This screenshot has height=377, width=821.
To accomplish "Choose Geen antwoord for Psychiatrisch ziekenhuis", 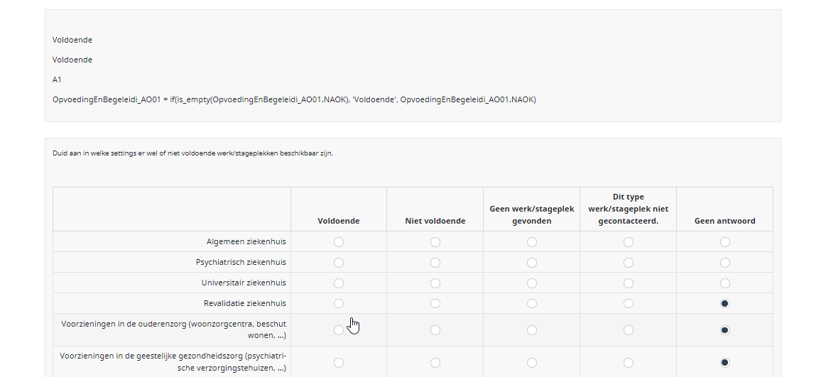I will tap(724, 263).
